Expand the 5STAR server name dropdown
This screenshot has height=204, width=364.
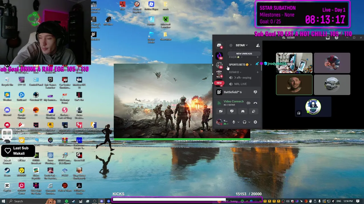pyautogui.click(x=242, y=45)
